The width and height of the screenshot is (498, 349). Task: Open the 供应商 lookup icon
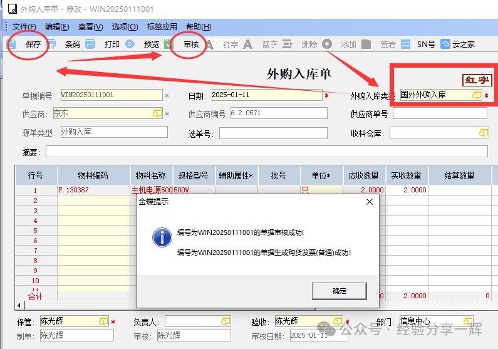coord(157,113)
